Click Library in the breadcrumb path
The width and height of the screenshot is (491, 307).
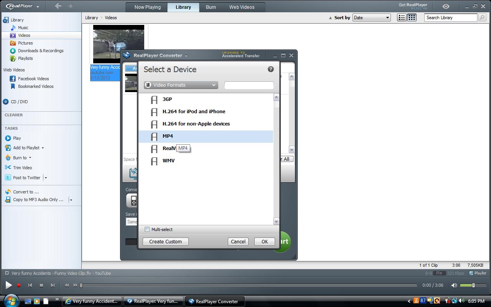91,18
